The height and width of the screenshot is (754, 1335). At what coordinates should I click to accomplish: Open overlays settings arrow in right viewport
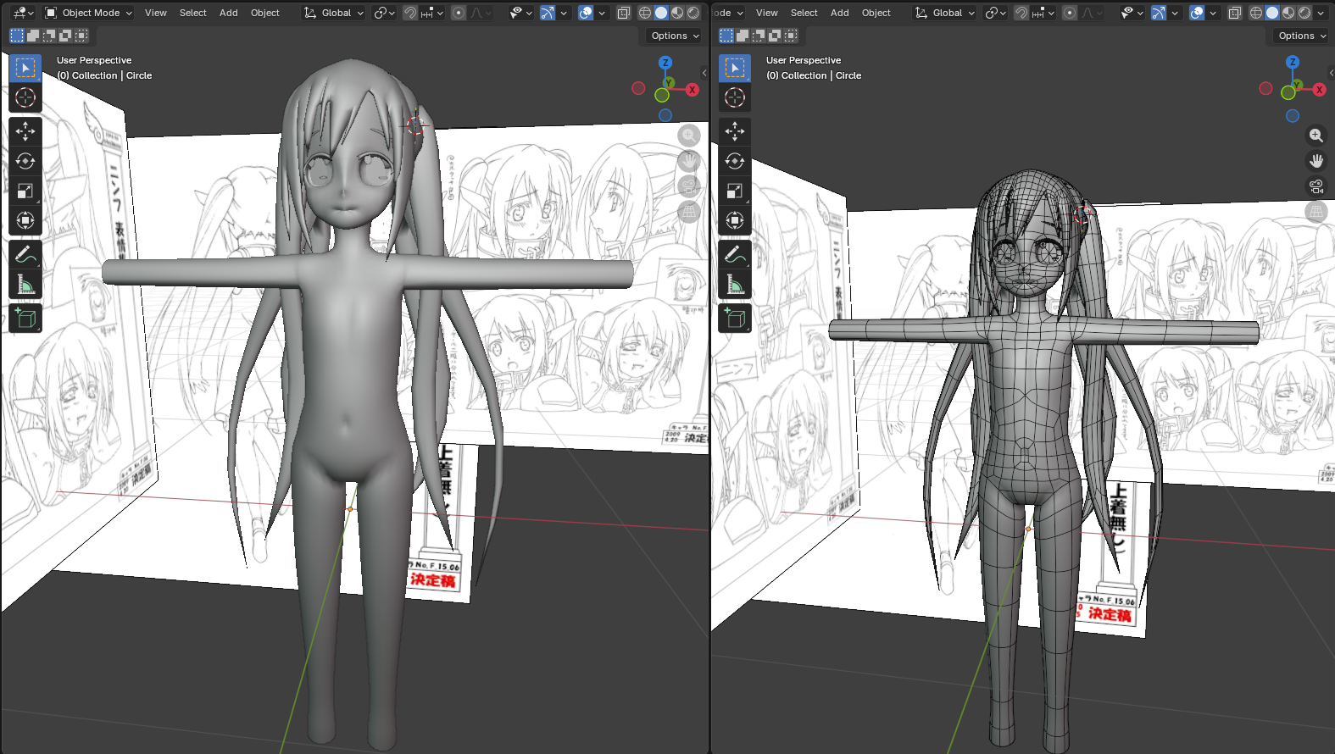click(1213, 13)
